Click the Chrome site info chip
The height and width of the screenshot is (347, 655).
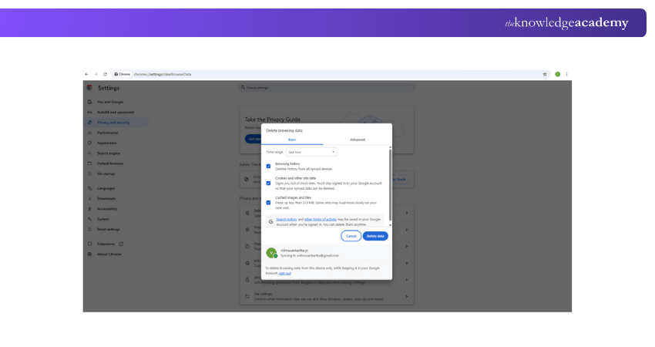[x=122, y=75]
